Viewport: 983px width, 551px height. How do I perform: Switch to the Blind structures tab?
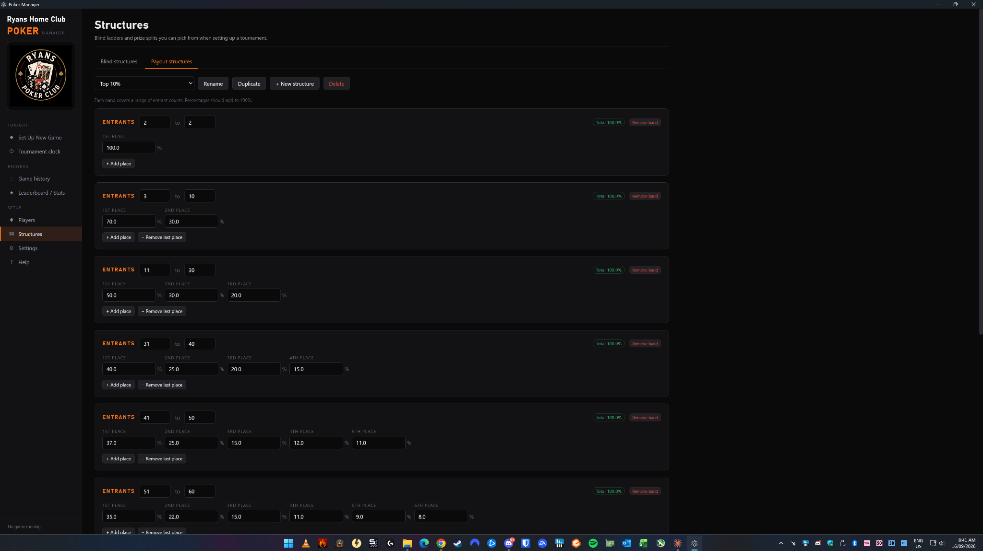click(x=119, y=61)
